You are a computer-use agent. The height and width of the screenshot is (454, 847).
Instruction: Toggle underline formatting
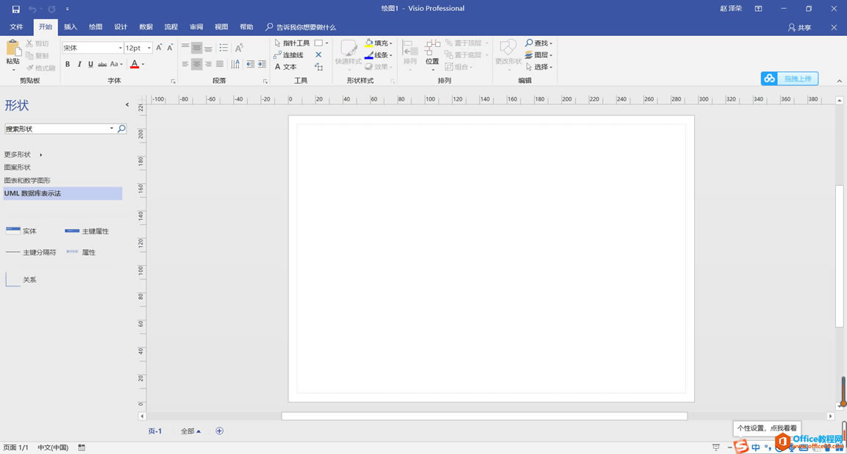click(89, 64)
